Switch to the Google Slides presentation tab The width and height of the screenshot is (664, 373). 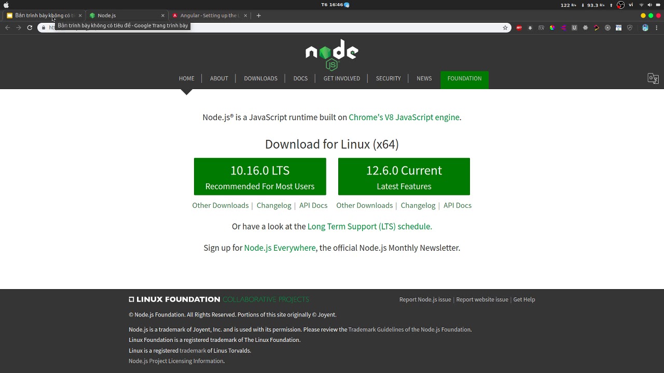coord(44,16)
